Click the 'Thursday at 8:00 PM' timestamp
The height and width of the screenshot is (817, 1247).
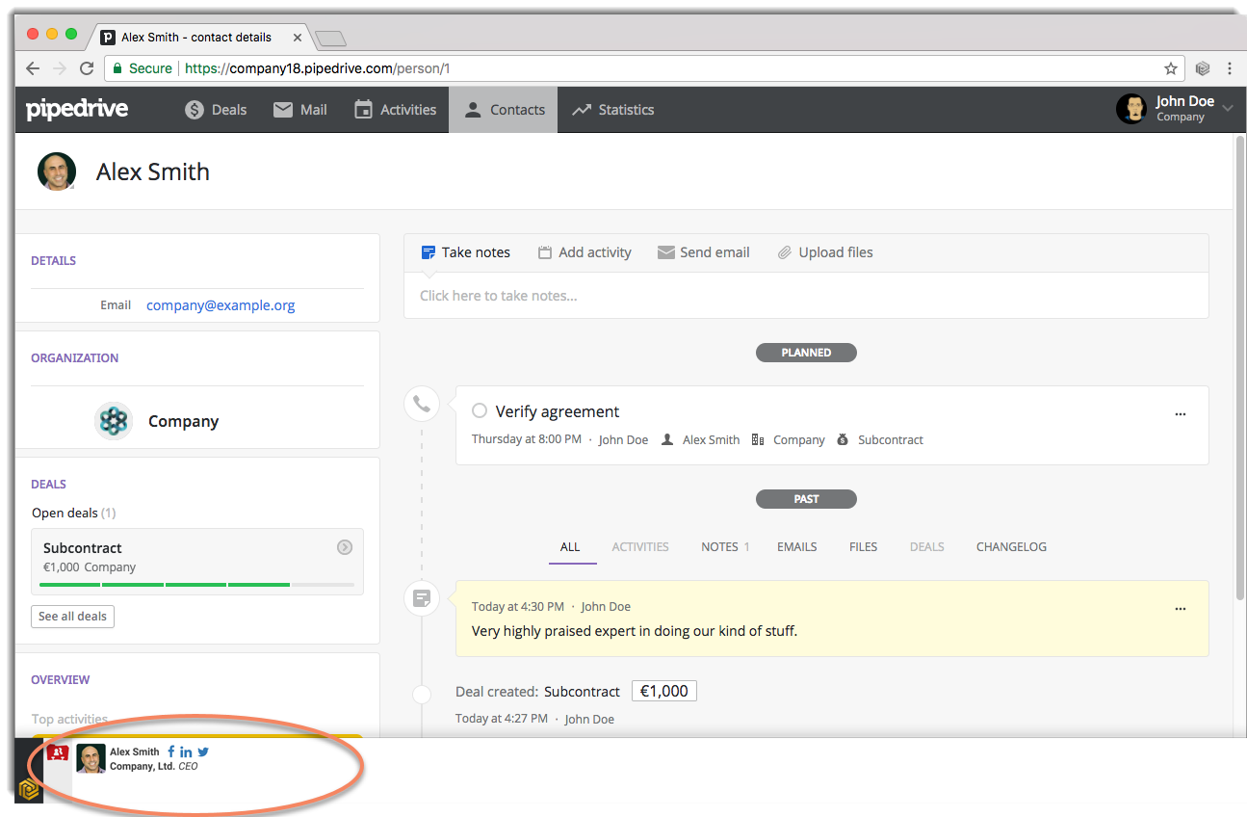coord(527,439)
